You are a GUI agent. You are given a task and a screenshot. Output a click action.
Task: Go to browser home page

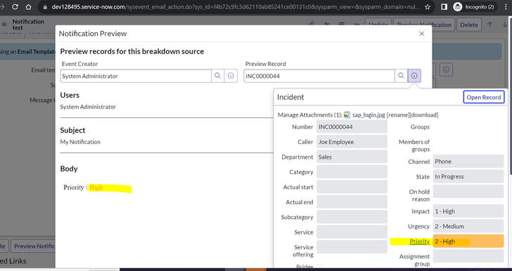point(28,7)
